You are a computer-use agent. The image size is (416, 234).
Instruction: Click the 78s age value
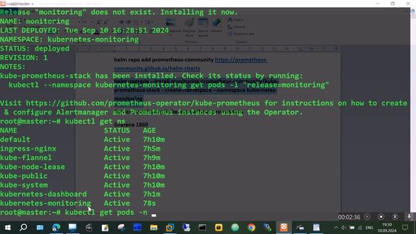tap(149, 203)
